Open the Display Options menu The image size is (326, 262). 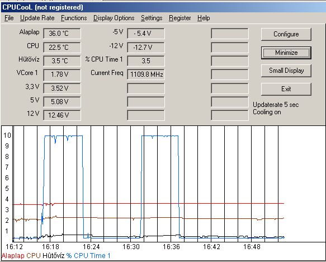click(114, 18)
